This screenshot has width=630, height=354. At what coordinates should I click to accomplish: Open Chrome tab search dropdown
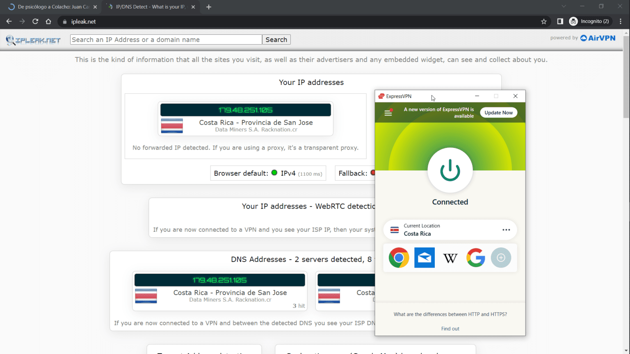click(564, 7)
